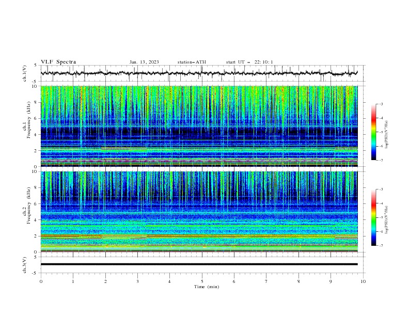The height and width of the screenshot is (316, 409).
Task: Click the "-6" label on ch.2 color bar
Action: (x=381, y=231)
